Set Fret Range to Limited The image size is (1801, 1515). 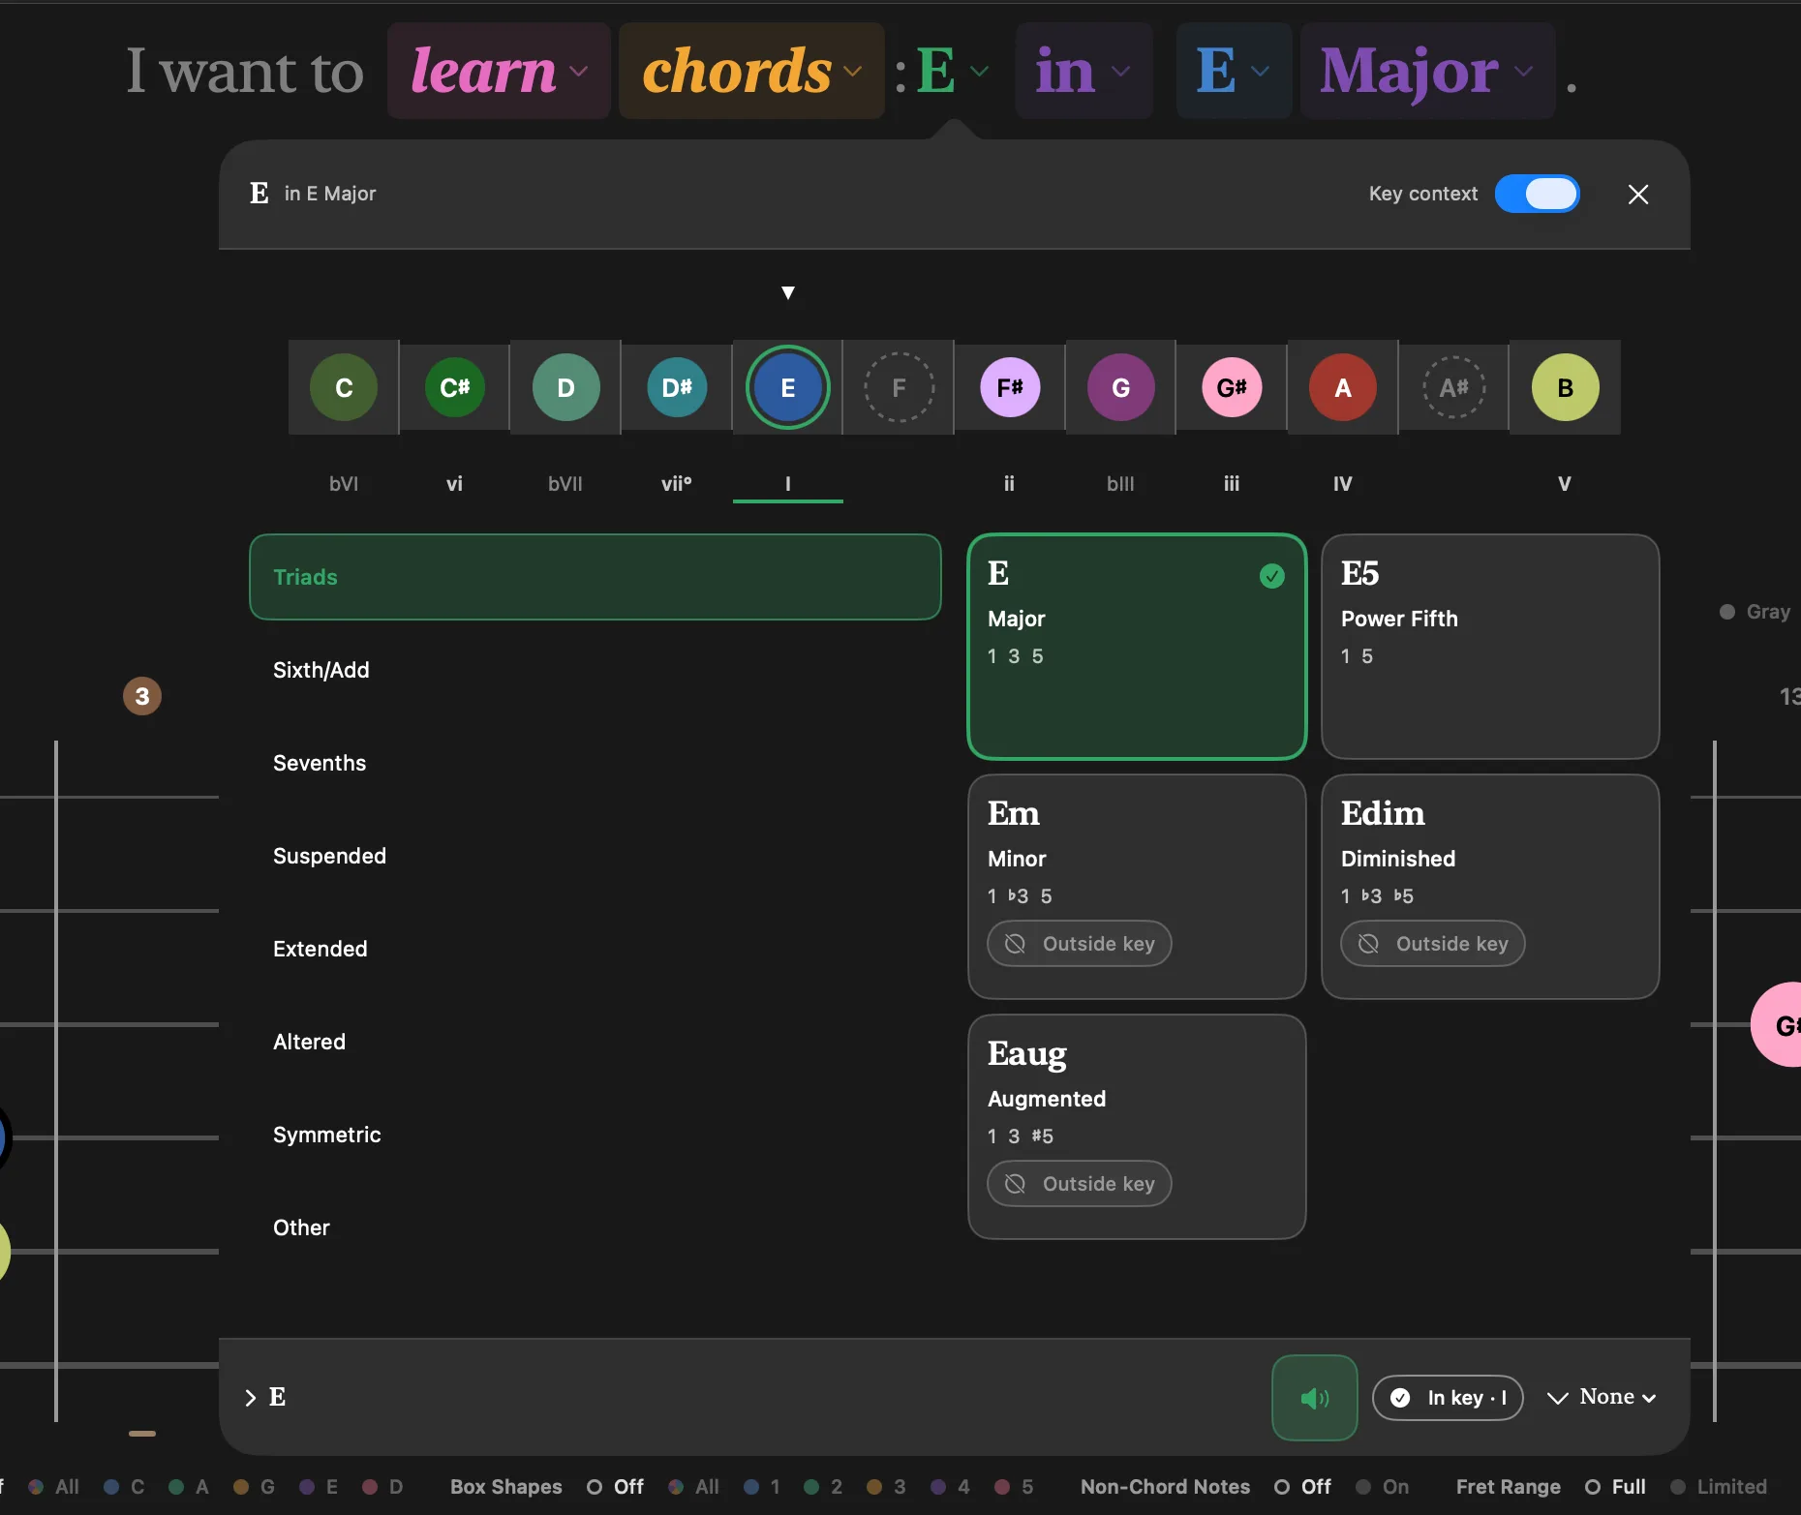1720,1486
